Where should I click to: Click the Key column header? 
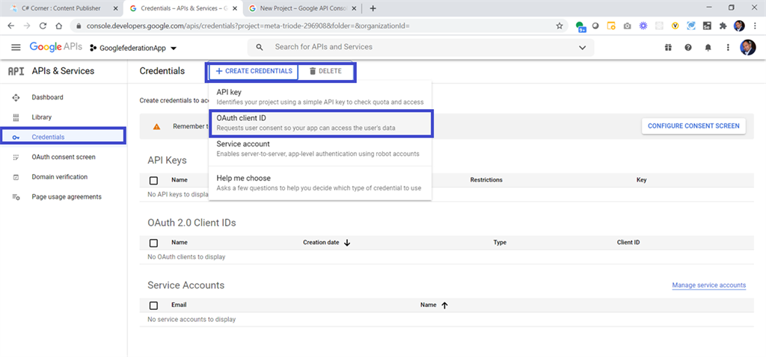[x=641, y=180]
